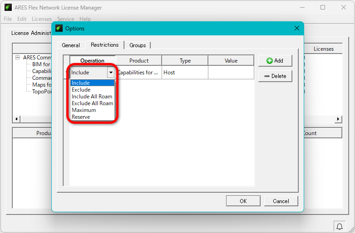Click the Options dialog title icon
Image resolution: width=355 pixels, height=233 pixels.
59,28
